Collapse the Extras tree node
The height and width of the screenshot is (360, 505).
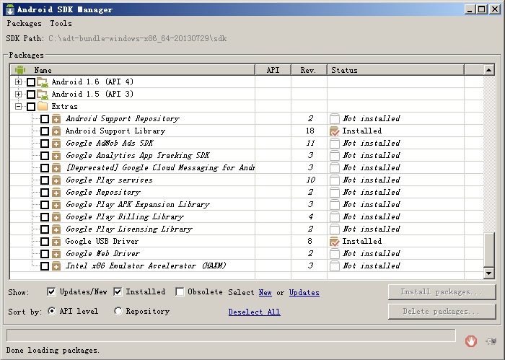tap(18, 107)
